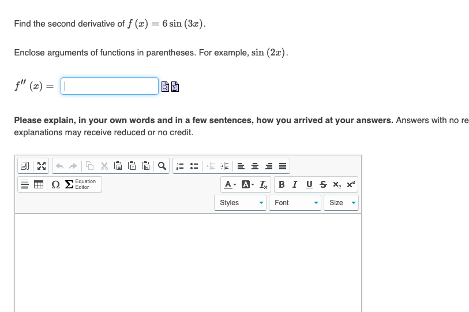This screenshot has height=312, width=469.
Task: Click the f''(x) answer input field
Action: (110, 86)
